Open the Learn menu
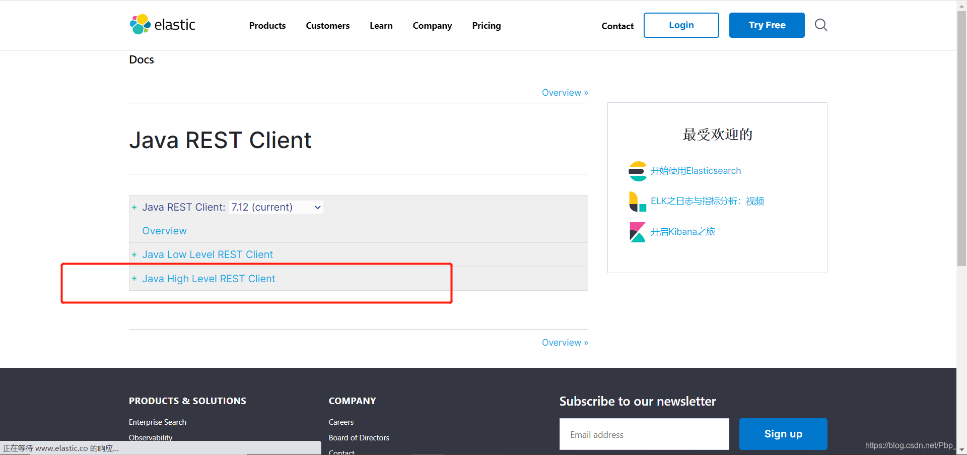The width and height of the screenshot is (967, 455). pyautogui.click(x=381, y=26)
